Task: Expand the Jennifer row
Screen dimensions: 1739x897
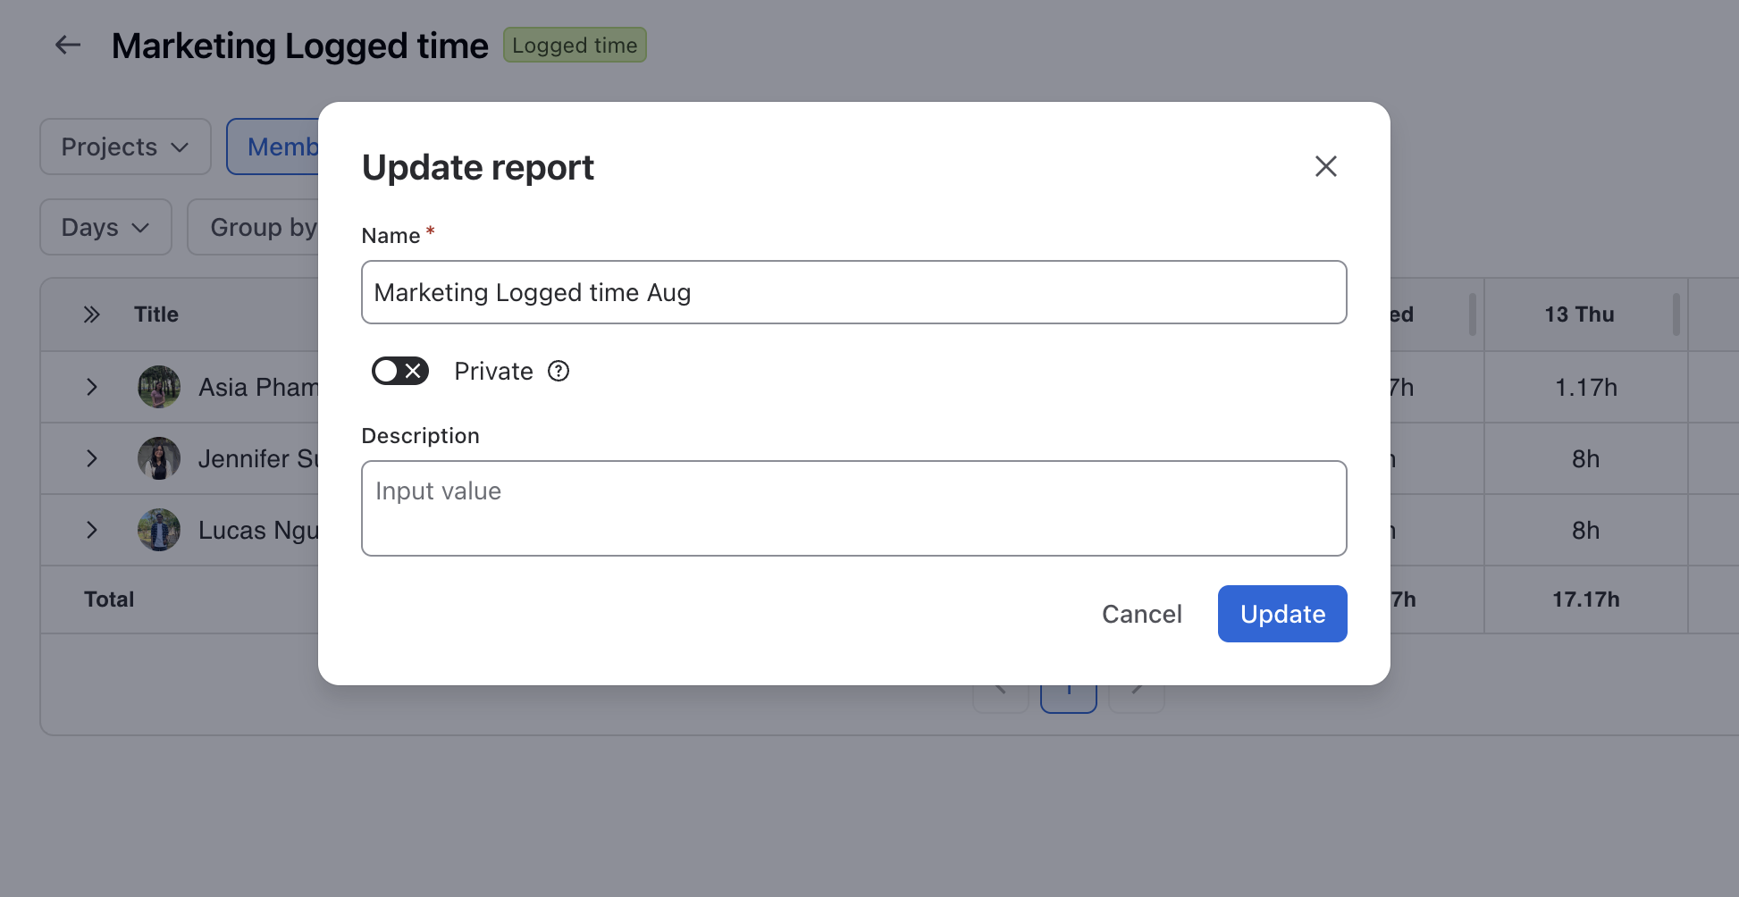Action: point(92,458)
